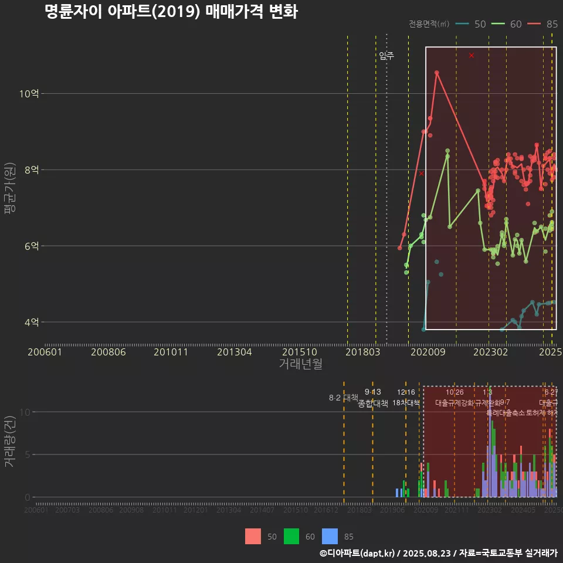Click the peak point of the green 60 line
The height and width of the screenshot is (563, 563).
point(447,151)
